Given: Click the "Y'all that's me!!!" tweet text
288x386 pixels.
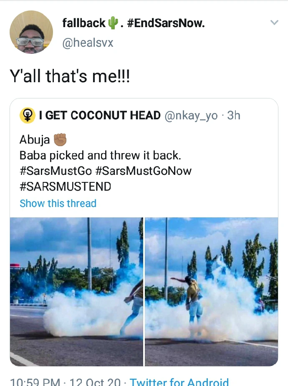Looking at the screenshot, I should (x=70, y=76).
